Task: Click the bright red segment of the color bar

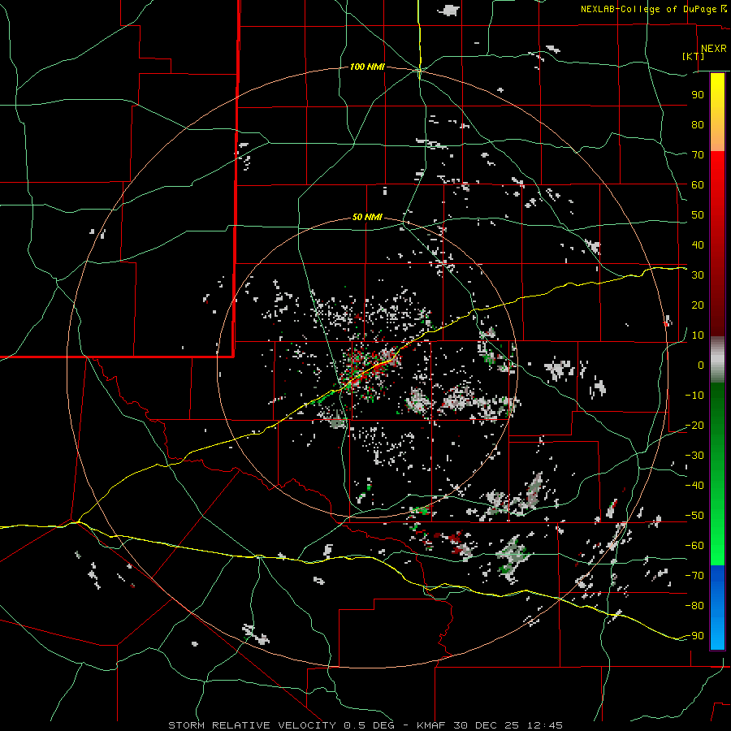Action: (x=717, y=171)
